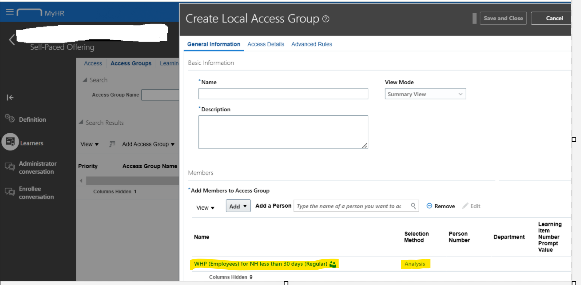This screenshot has height=285, width=581.
Task: Click the Person Number column header
Action: click(459, 237)
